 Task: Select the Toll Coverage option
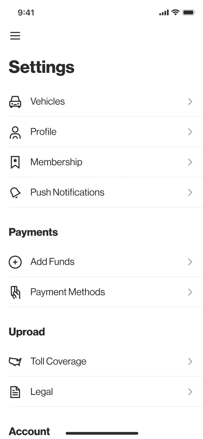click(x=106, y=361)
